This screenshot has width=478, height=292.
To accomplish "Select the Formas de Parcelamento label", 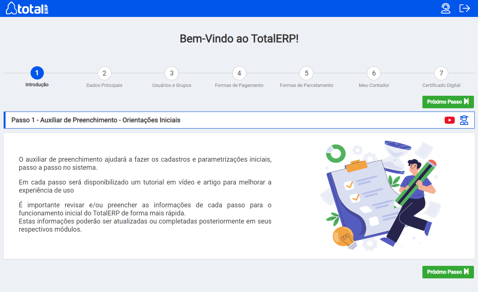I will pyautogui.click(x=306, y=85).
